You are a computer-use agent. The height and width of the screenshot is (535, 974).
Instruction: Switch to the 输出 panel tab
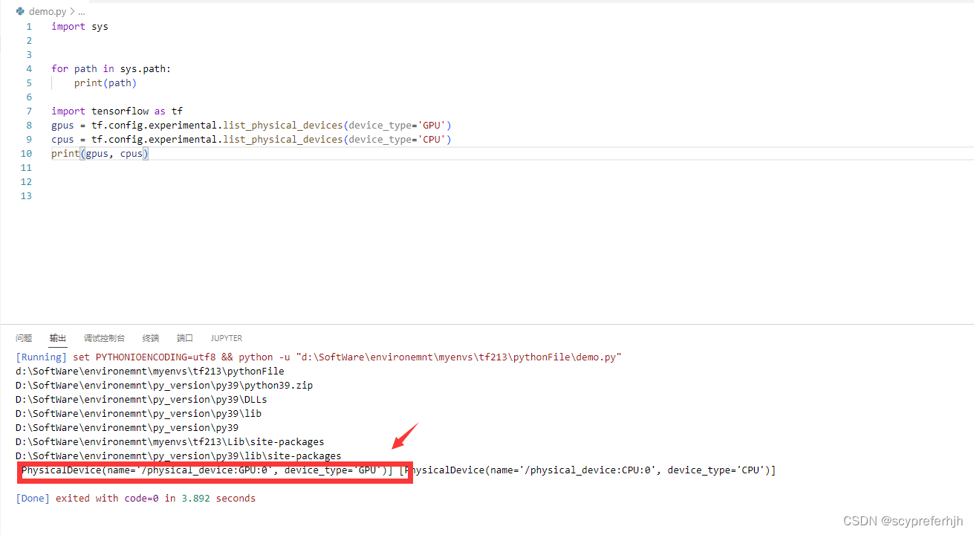[x=58, y=338]
